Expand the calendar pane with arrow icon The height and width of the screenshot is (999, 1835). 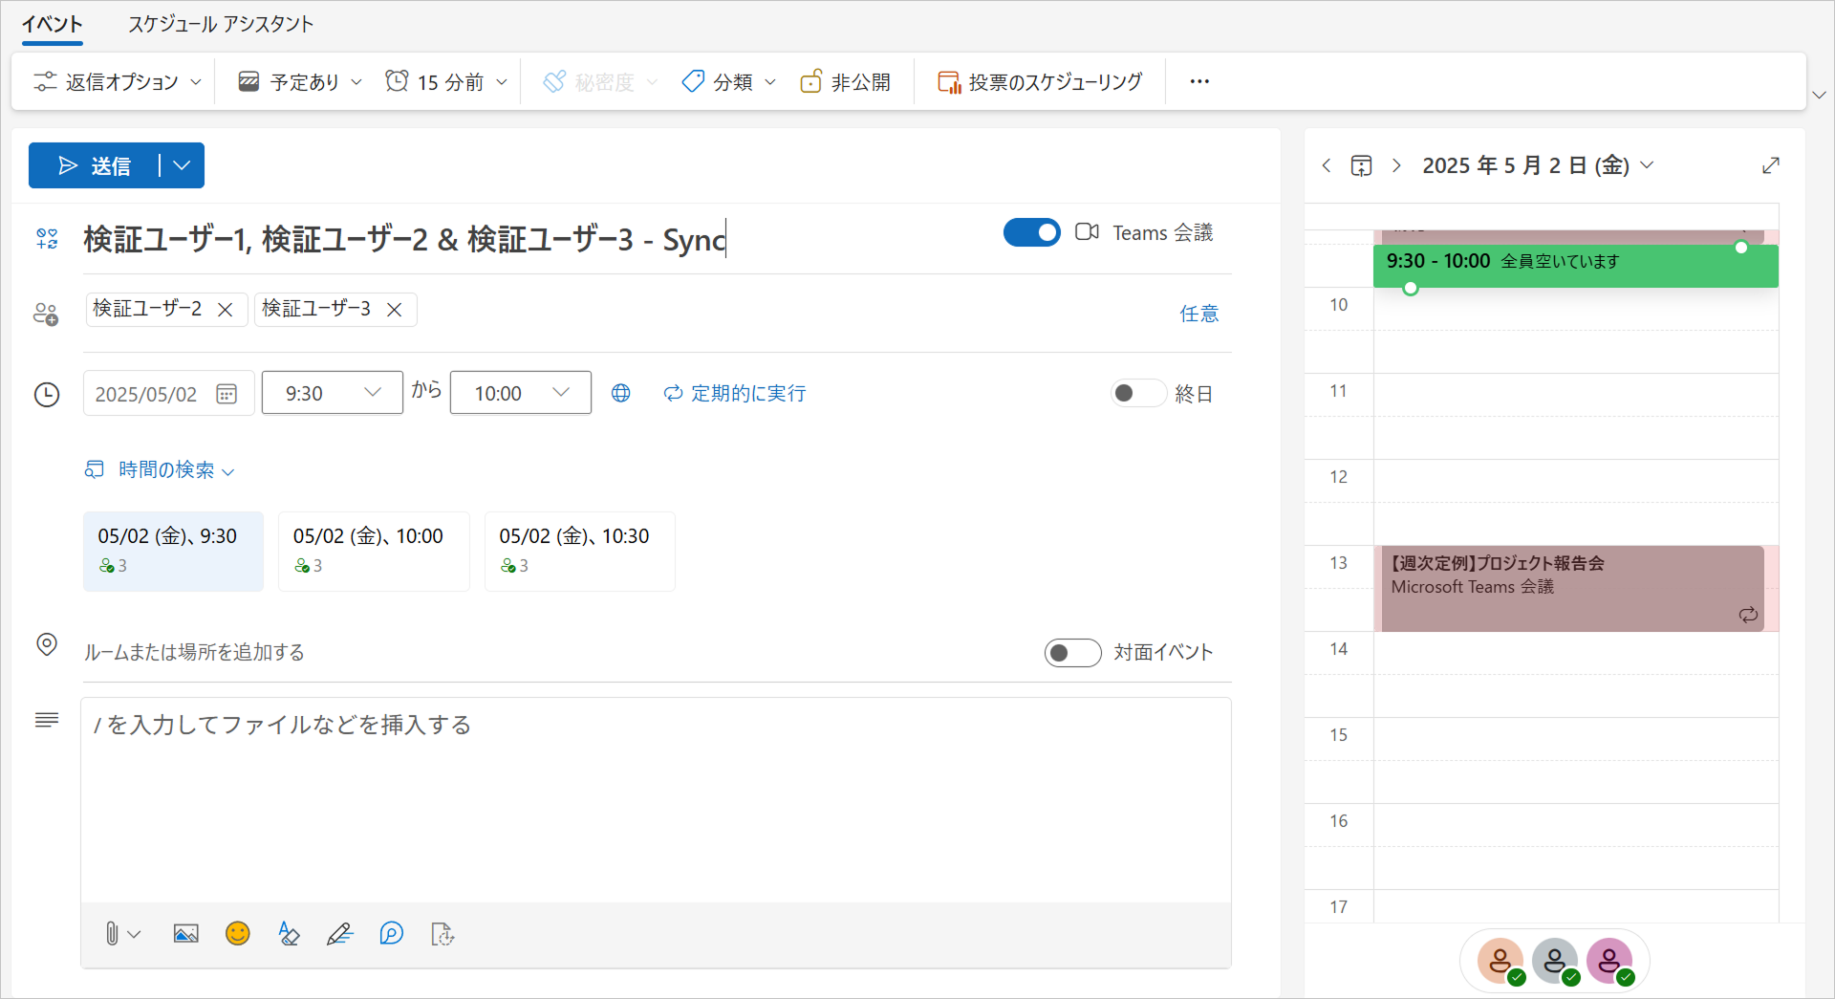pyautogui.click(x=1770, y=165)
